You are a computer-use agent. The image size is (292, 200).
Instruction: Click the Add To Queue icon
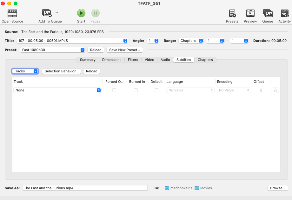point(47,13)
